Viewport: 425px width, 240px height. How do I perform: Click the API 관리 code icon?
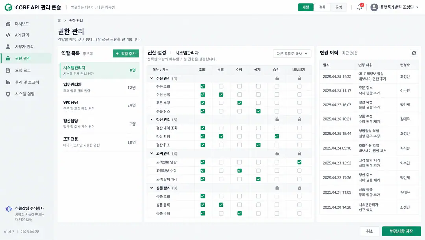tap(8, 35)
